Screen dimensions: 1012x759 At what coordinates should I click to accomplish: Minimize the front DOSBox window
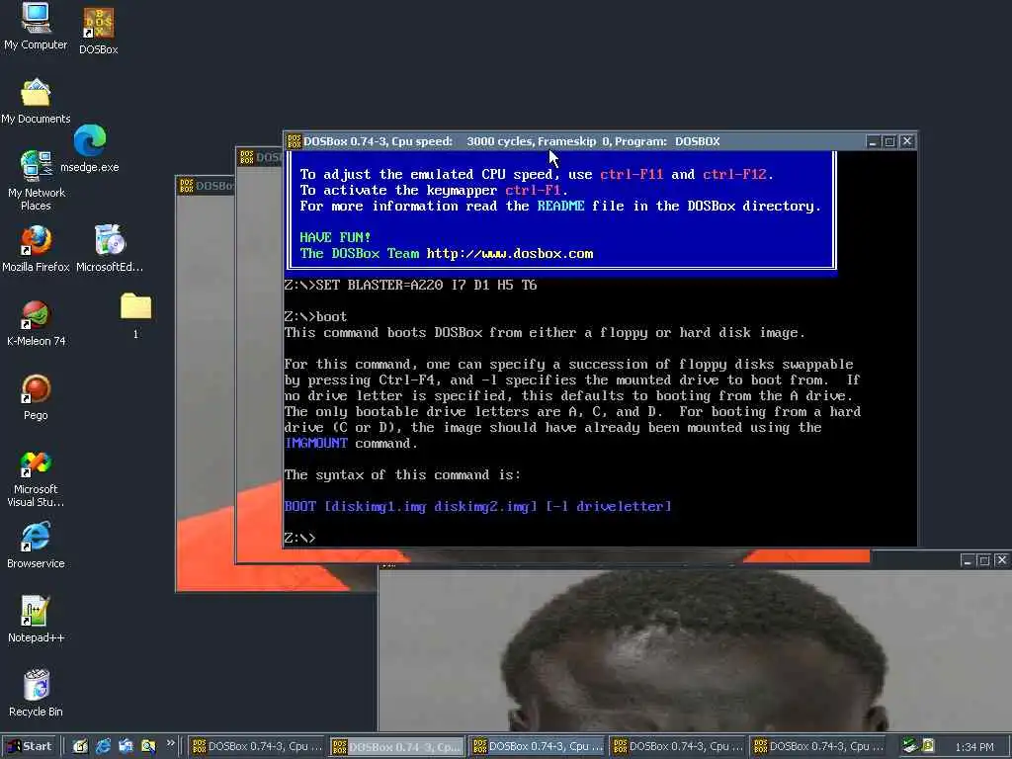click(873, 141)
